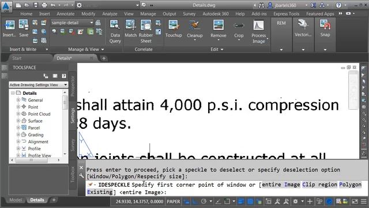The image size is (369, 208).
Task: Switch to the Start file tab
Action: coord(17,58)
